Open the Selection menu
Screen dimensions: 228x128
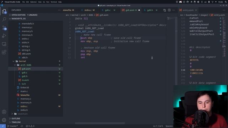[33, 2]
